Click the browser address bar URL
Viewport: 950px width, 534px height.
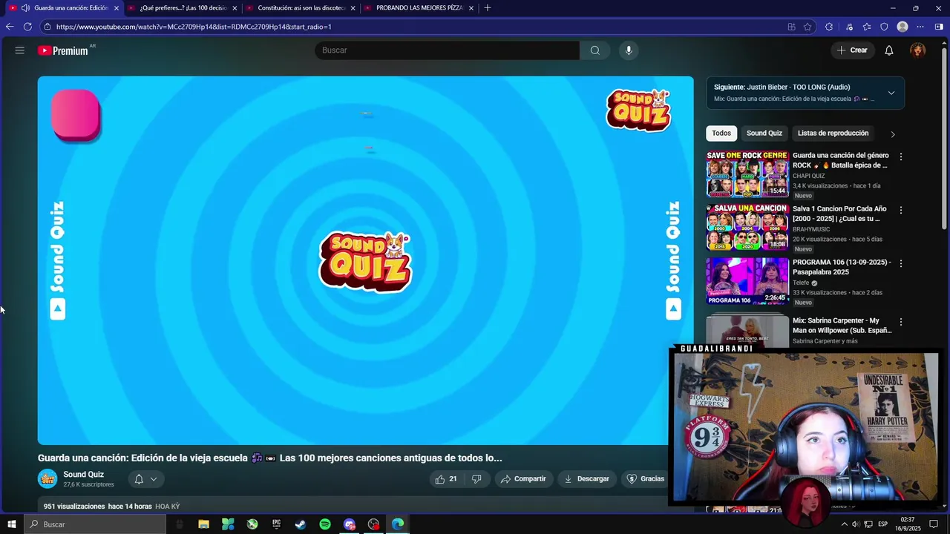point(194,27)
